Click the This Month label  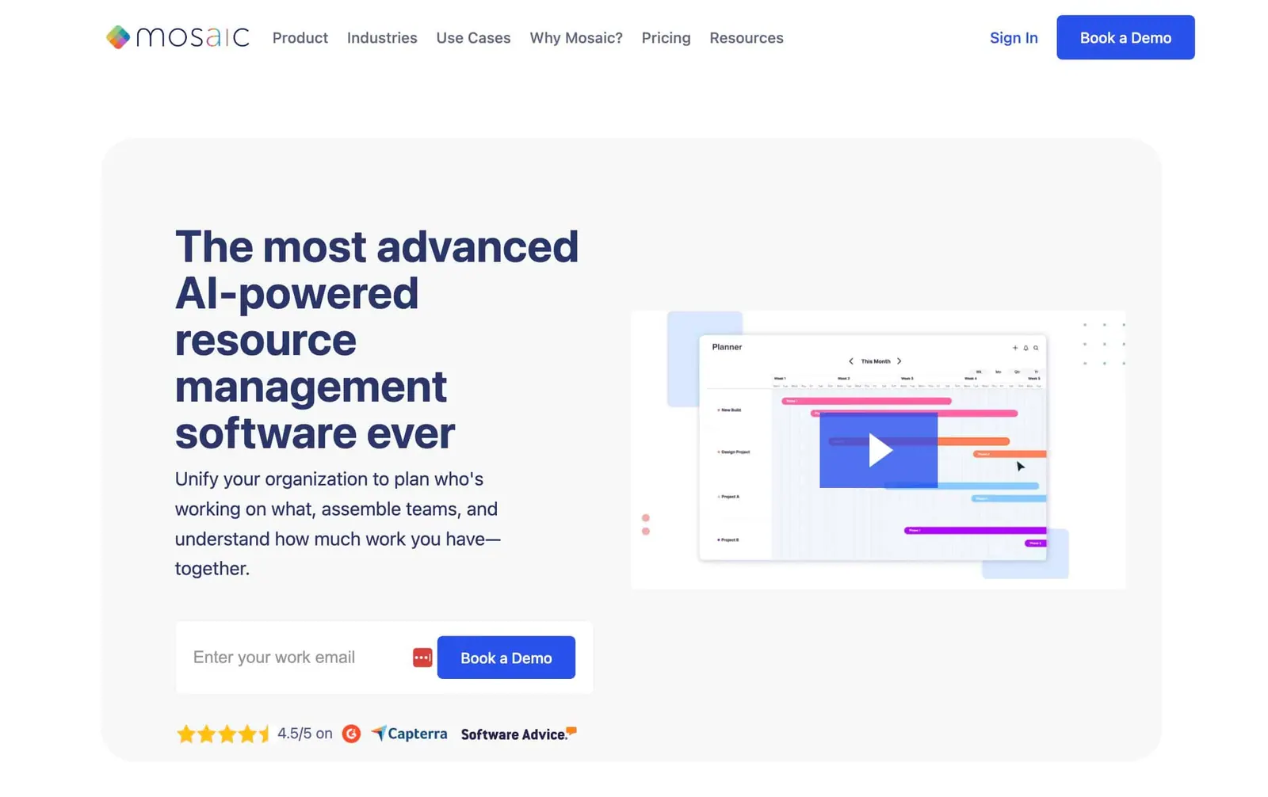876,361
